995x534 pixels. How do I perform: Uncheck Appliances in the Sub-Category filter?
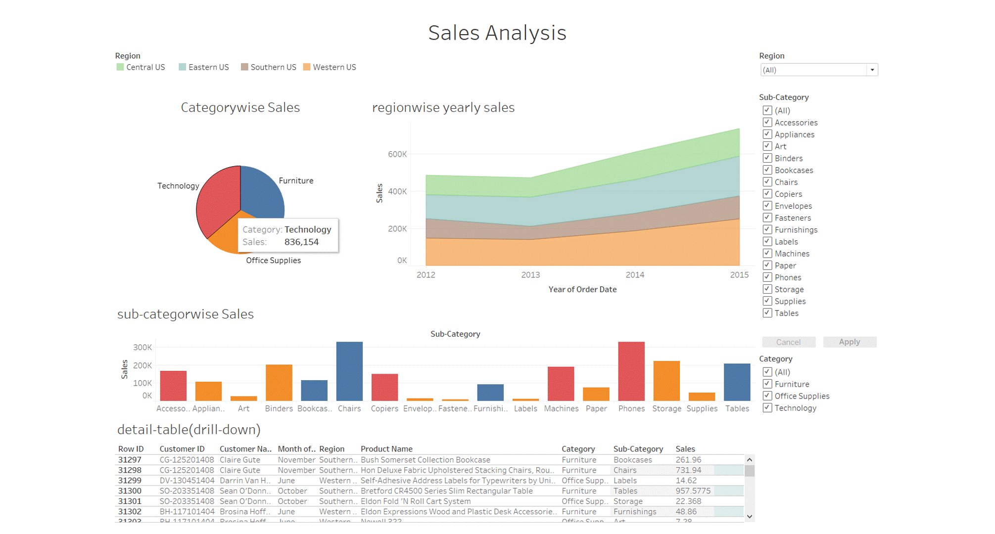tap(767, 134)
